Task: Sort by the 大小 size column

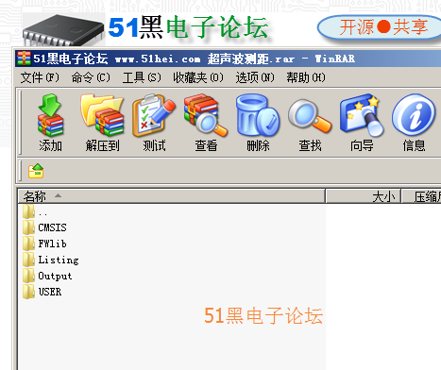Action: [364, 196]
